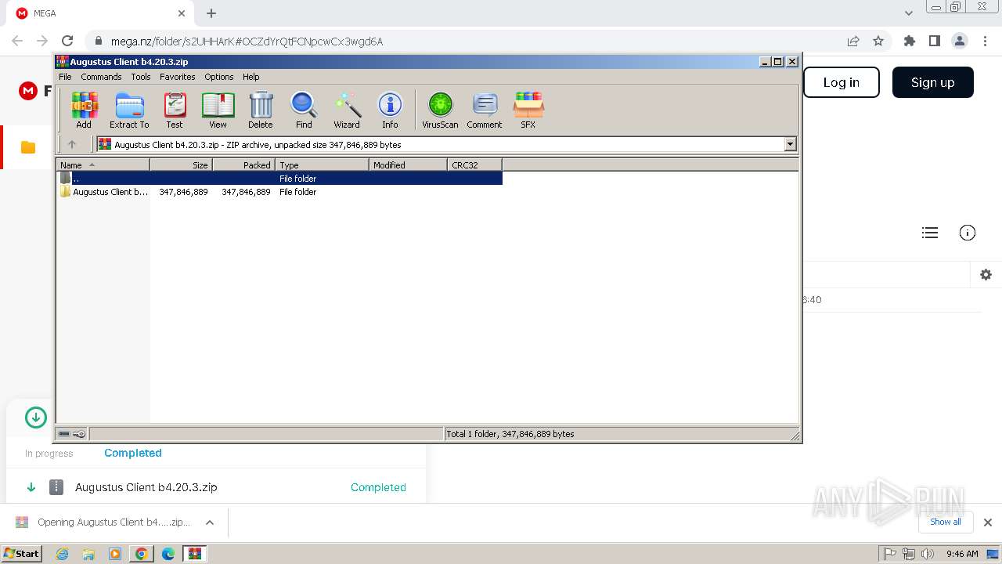Screen dimensions: 1002x564
Task: Open the MEGA settings gear icon
Action: pos(986,274)
